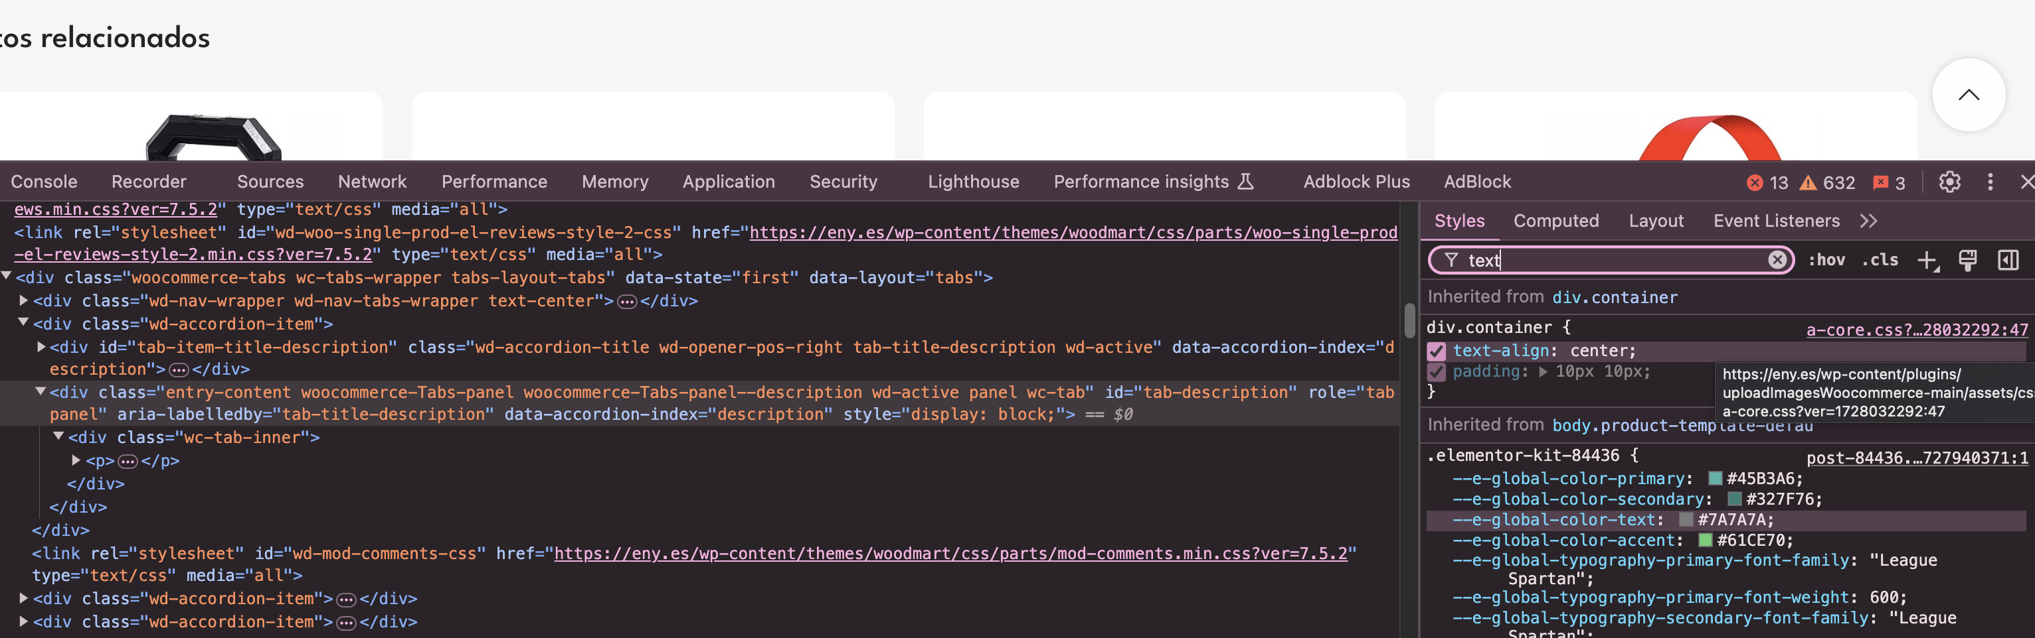
Task: Toggle :hov element state panel
Action: pos(1826,260)
